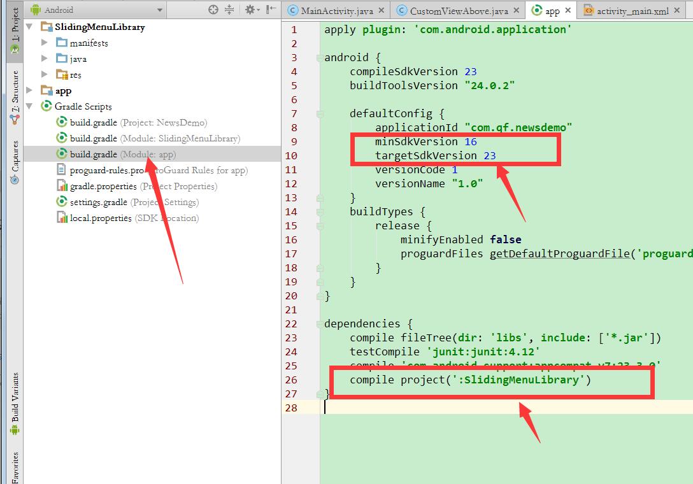
Task: Click the ':SlidingMenuLibrary' project string
Action: point(518,380)
